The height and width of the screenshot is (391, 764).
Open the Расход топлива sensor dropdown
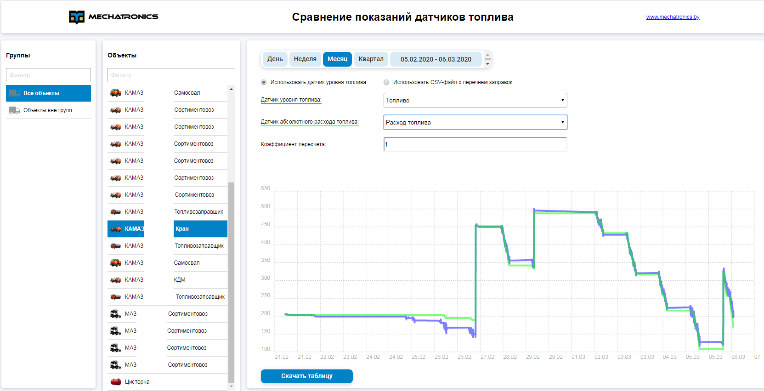(475, 122)
